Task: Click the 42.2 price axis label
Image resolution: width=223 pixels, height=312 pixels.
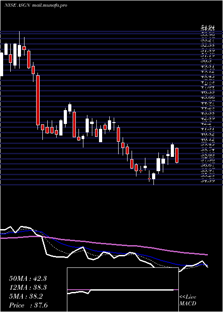Action: pyautogui.click(x=206, y=123)
